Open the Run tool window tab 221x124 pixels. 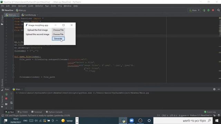(x=10, y=112)
